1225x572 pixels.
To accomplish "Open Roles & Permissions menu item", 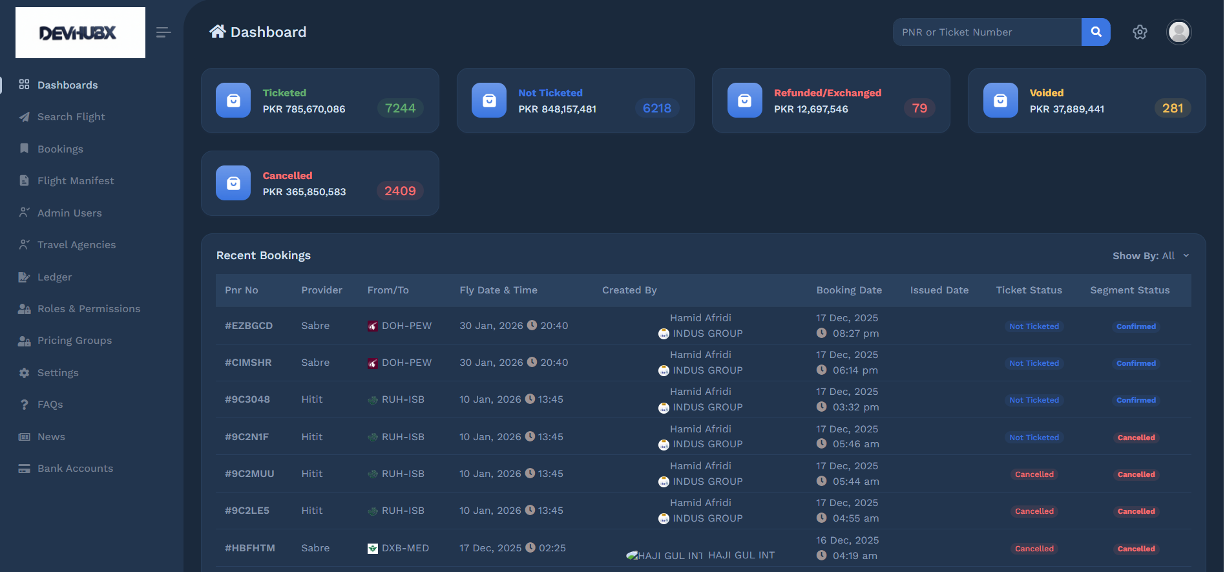I will (89, 309).
